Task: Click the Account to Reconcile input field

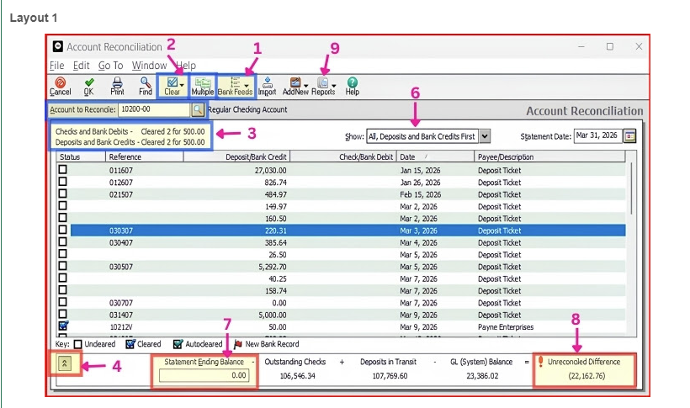Action: pyautogui.click(x=154, y=109)
